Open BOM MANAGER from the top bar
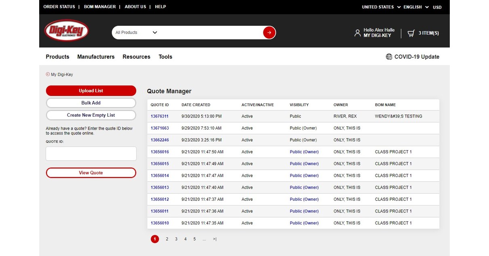 point(100,6)
